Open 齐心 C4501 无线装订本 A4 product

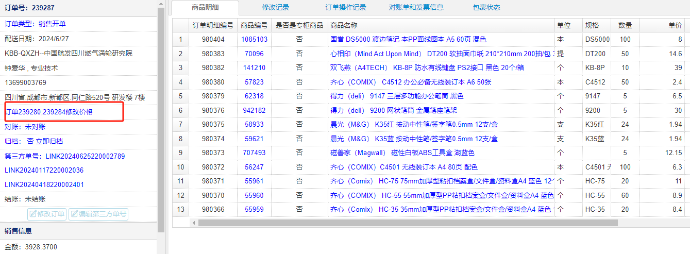[x=403, y=167]
